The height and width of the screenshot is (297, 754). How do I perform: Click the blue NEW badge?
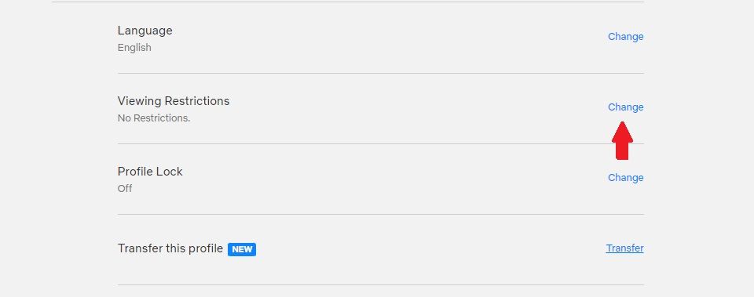click(242, 249)
